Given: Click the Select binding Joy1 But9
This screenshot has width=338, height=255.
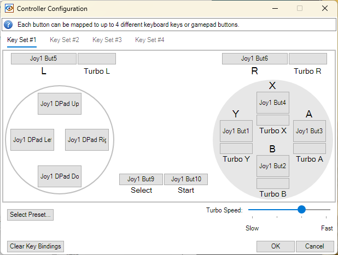Looking at the screenshot, I should point(141,179).
